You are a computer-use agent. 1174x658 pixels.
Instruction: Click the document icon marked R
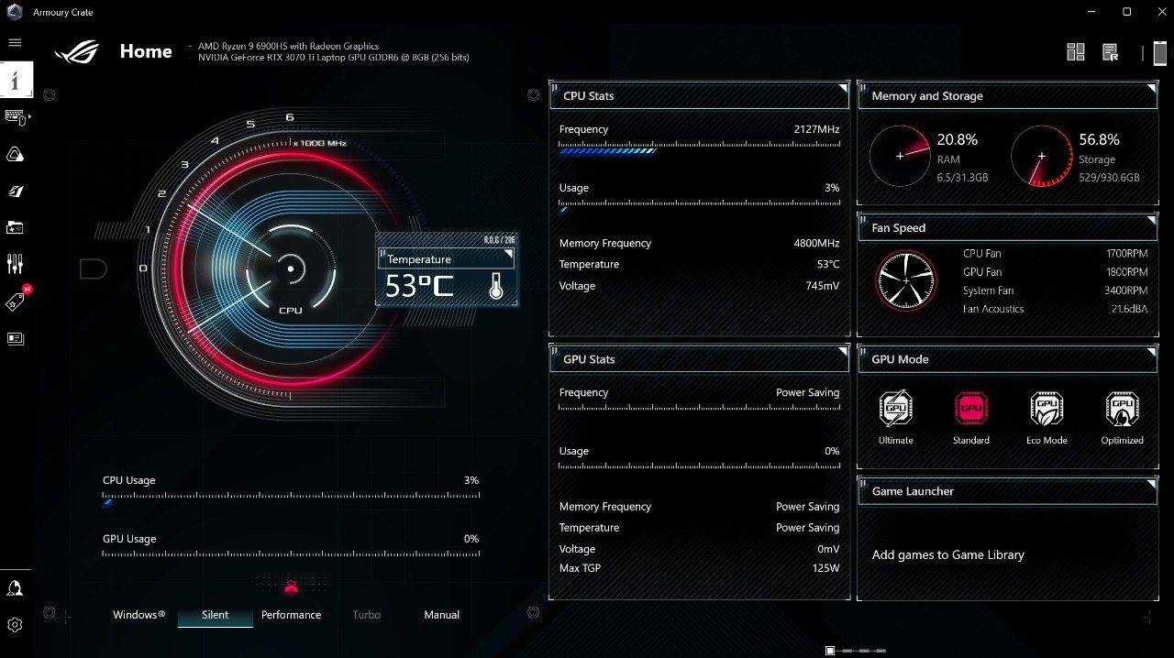[x=1111, y=52]
